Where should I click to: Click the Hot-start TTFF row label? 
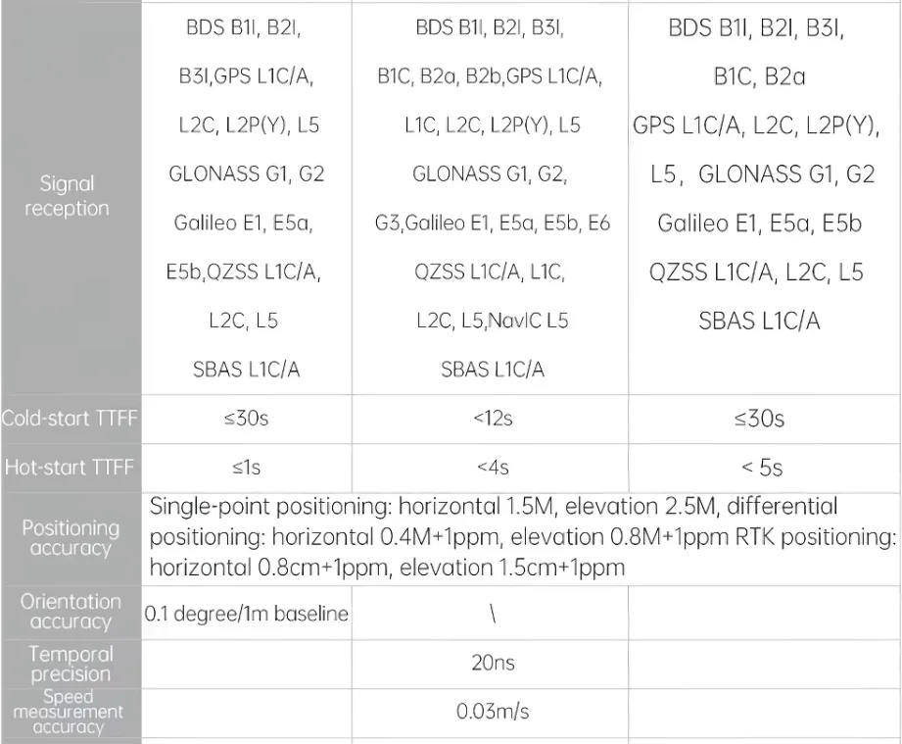(x=70, y=467)
